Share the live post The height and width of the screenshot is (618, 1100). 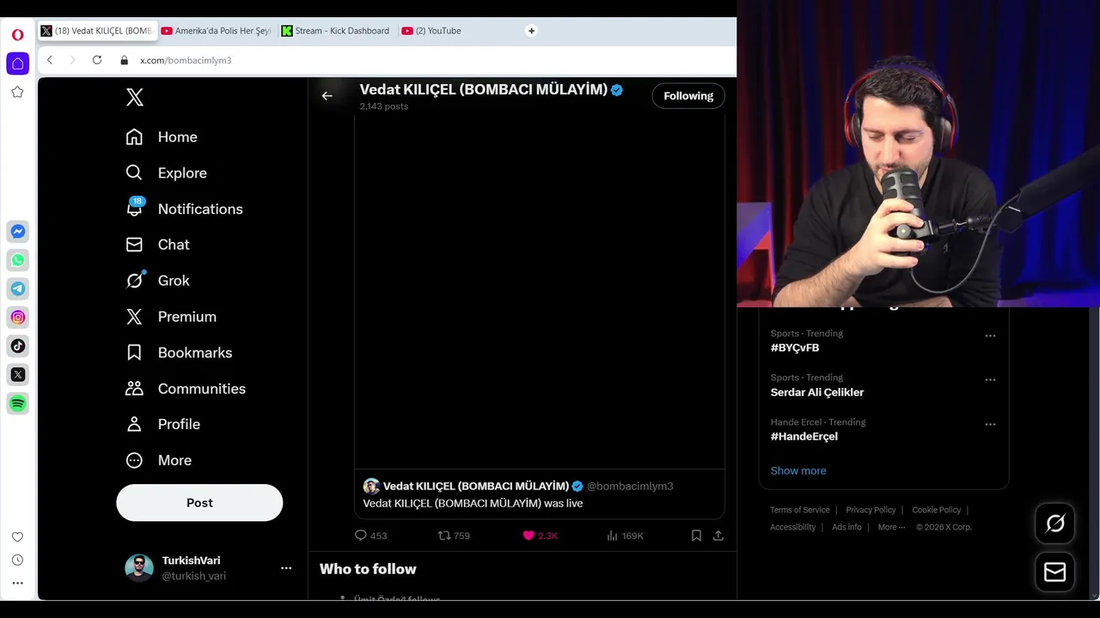click(718, 536)
